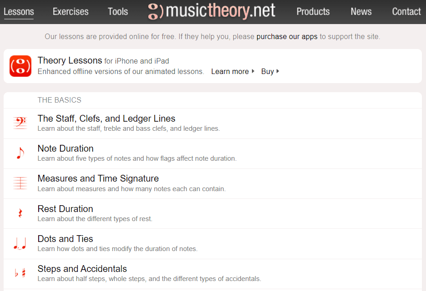
Task: Click the quarter rest icon for Rest Duration
Action: (x=20, y=212)
